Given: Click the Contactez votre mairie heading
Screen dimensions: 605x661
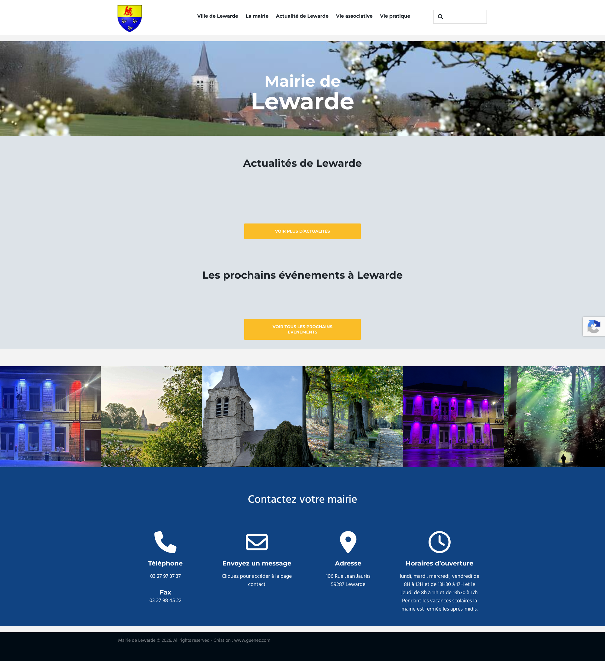Looking at the screenshot, I should click(x=302, y=499).
